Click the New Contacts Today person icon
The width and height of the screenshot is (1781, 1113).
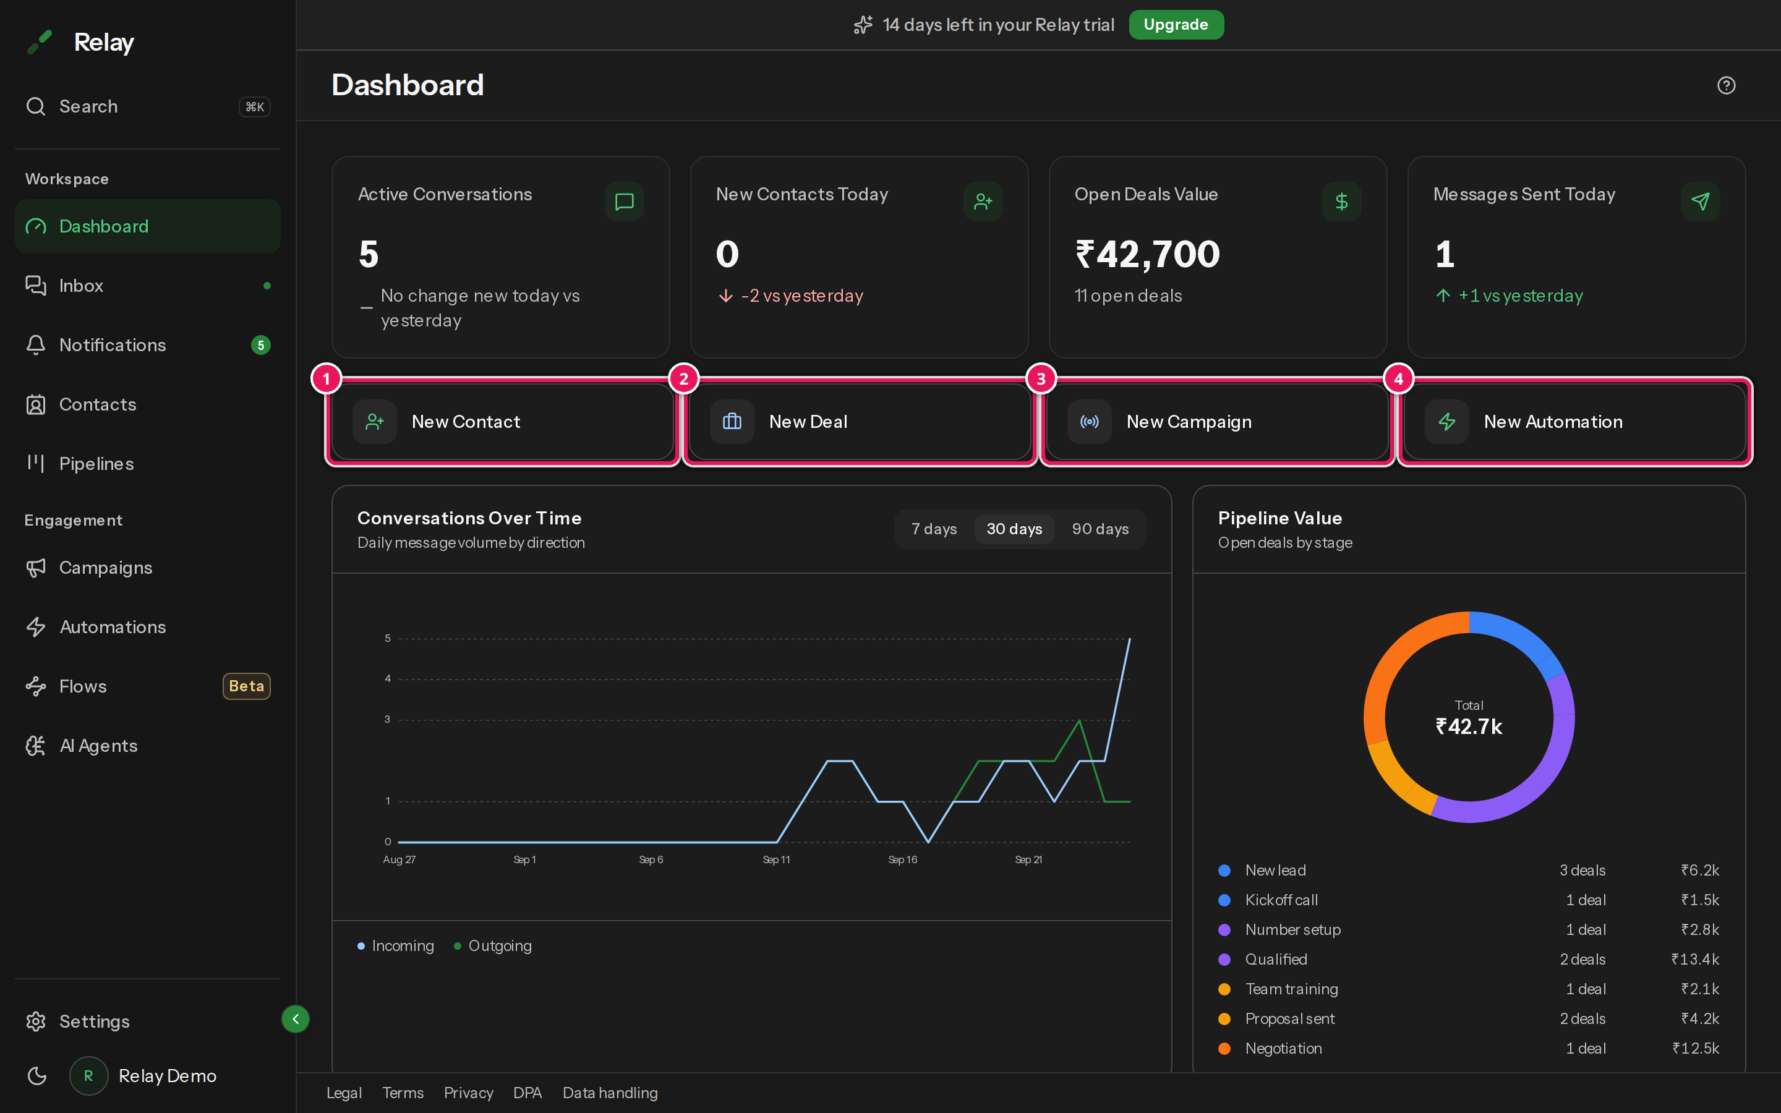[983, 201]
